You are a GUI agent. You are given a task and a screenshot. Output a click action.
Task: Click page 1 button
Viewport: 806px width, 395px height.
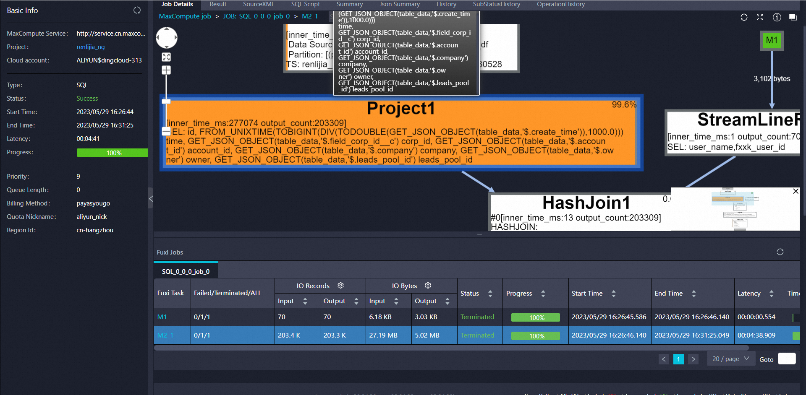[x=678, y=359]
